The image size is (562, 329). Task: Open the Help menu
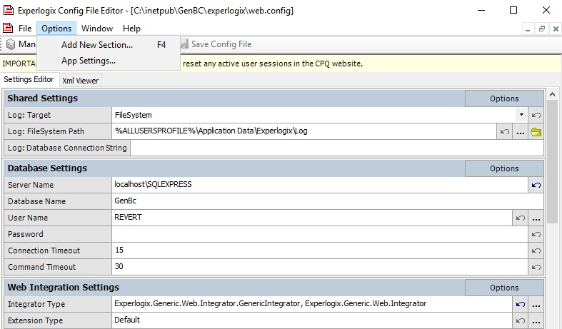131,29
